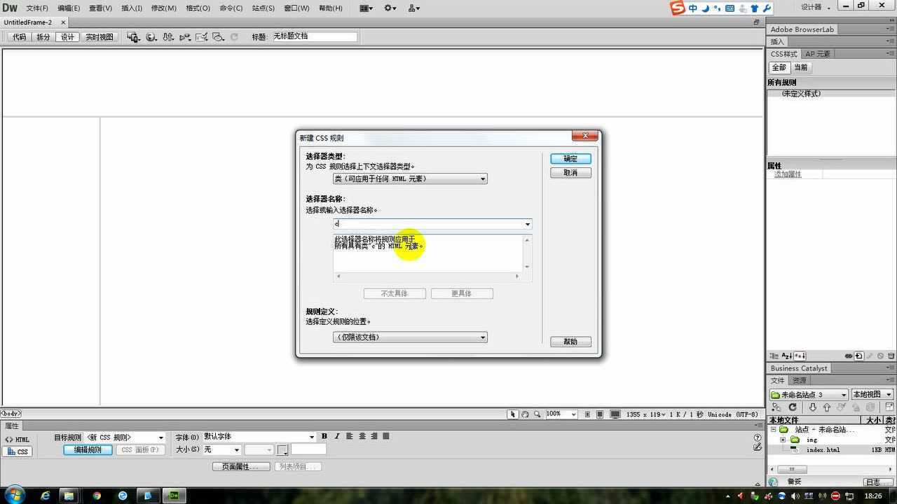The width and height of the screenshot is (897, 504).
Task: Click the trash delete CSS rule icon
Action: [891, 356]
